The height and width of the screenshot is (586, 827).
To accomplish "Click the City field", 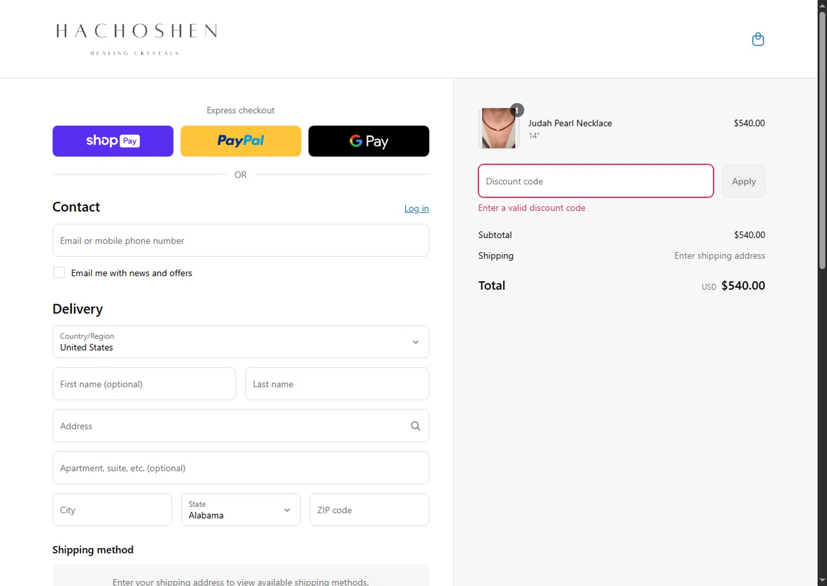I will tap(112, 510).
